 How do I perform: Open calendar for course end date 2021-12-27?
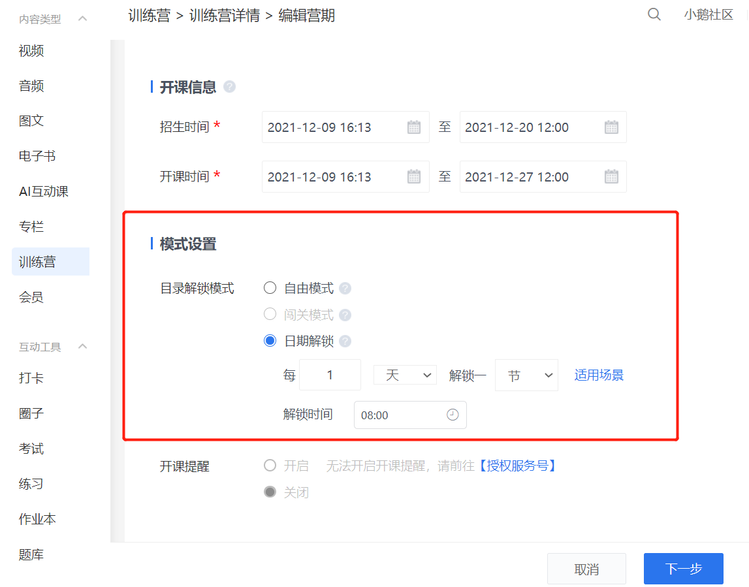[x=611, y=177]
